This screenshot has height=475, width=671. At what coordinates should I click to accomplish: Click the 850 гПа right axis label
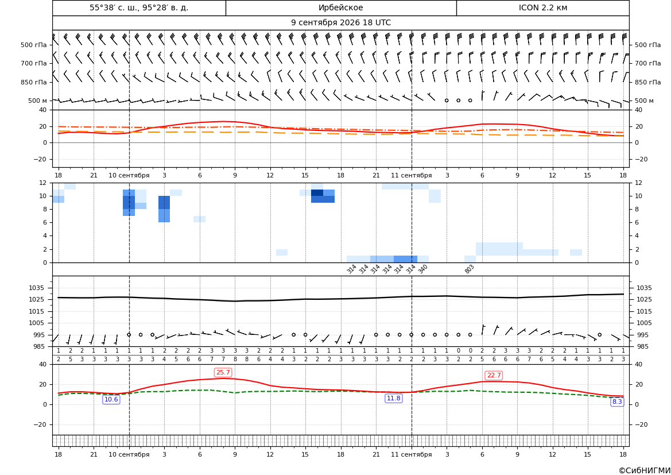pos(647,82)
